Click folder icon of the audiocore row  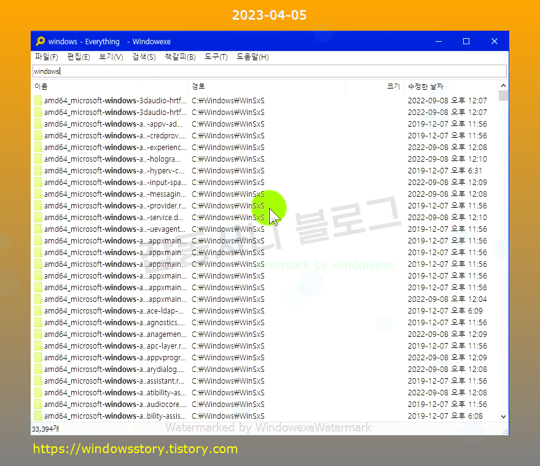pyautogui.click(x=38, y=405)
